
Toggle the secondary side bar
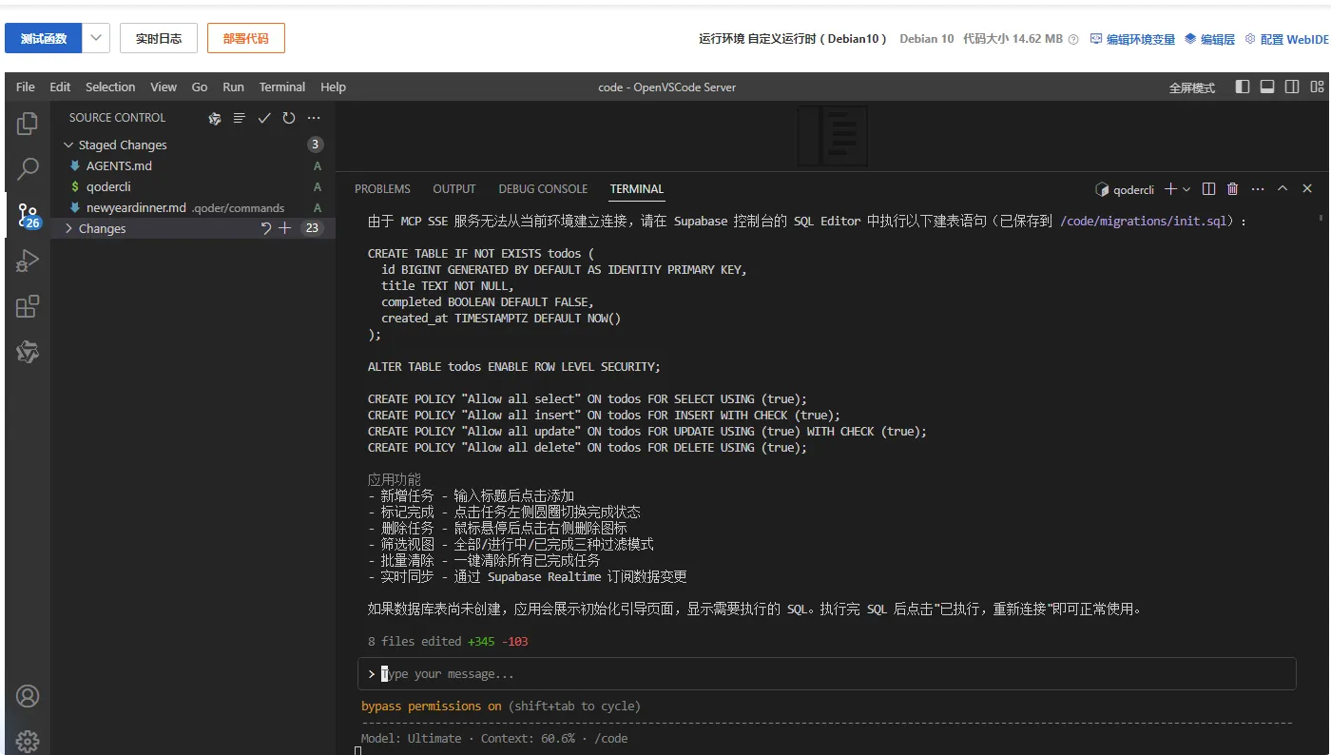1291,86
